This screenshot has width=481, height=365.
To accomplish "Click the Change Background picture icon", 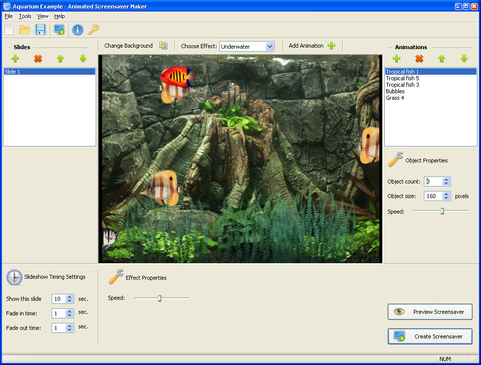I will (163, 46).
